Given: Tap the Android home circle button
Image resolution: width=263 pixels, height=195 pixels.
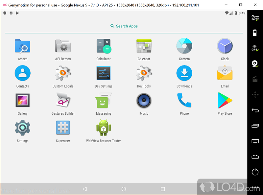Looking at the screenshot, I should click(x=124, y=189).
